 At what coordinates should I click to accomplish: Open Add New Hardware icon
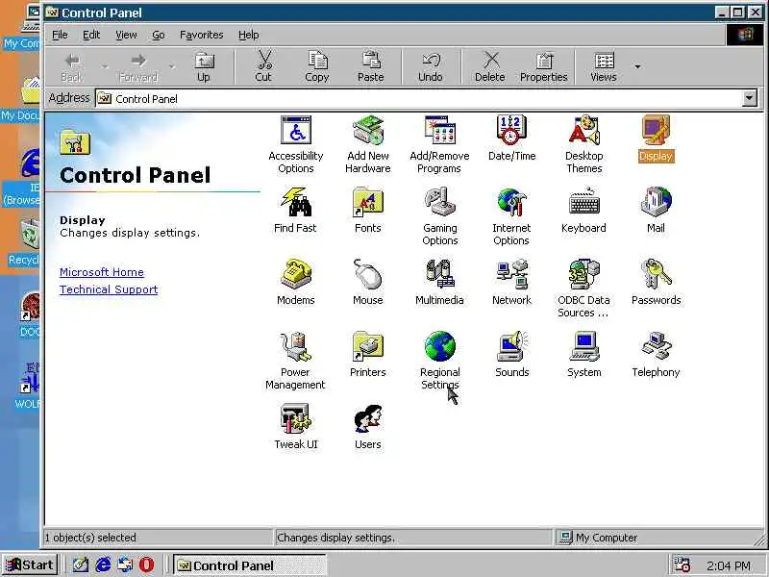click(x=368, y=144)
